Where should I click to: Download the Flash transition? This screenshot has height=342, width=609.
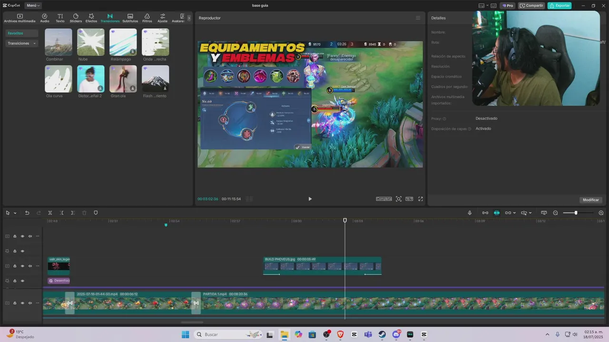tap(165, 88)
